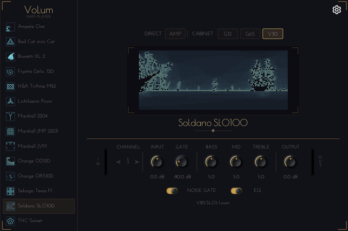The height and width of the screenshot is (231, 348).
Task: Select Bad Cat mini Cat amp
Action: pos(39,42)
